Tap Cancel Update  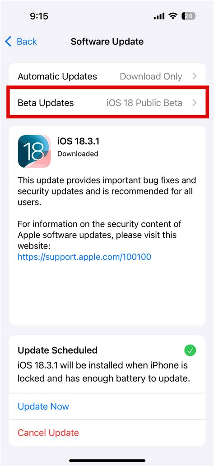48,432
